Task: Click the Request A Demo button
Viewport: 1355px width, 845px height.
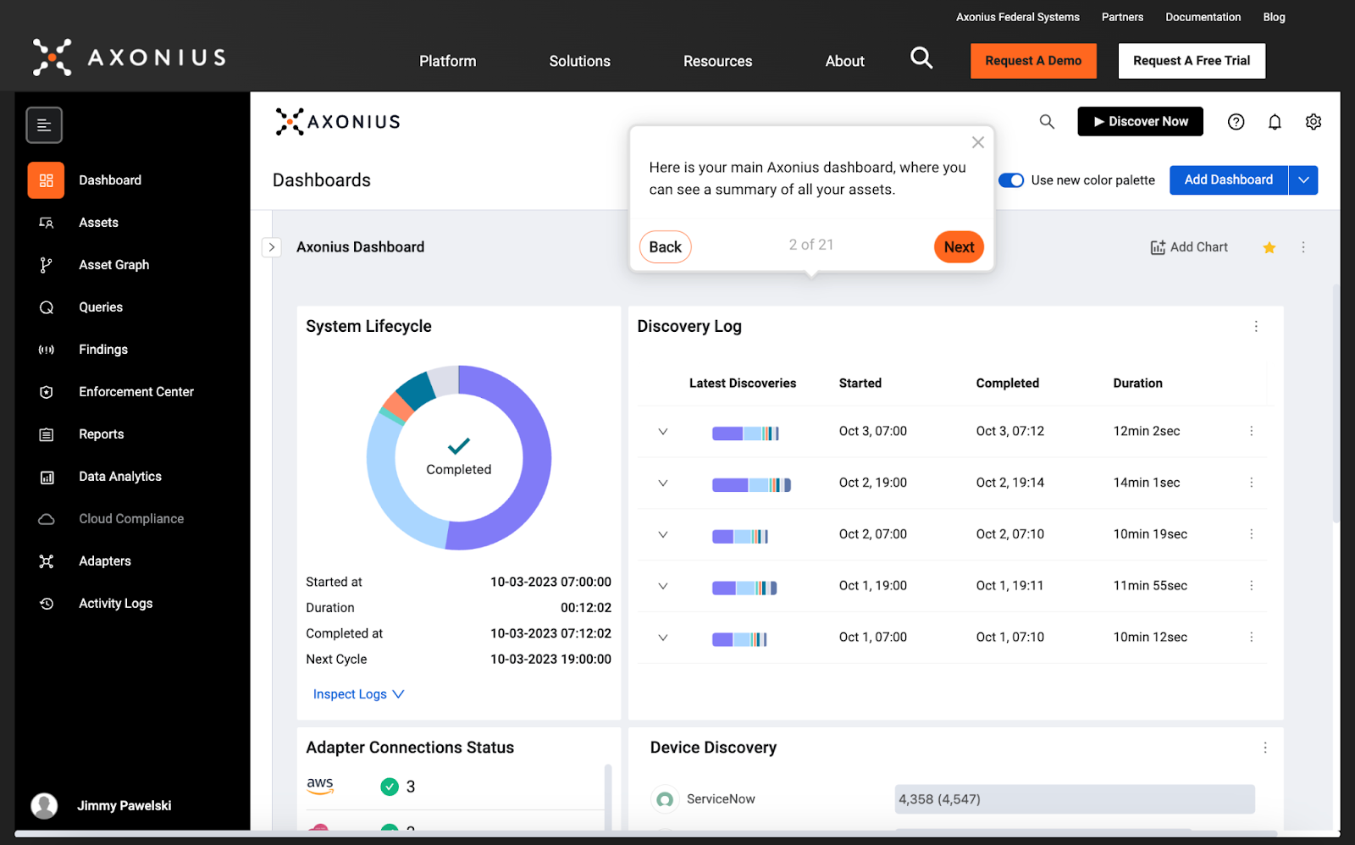Action: coord(1033,61)
